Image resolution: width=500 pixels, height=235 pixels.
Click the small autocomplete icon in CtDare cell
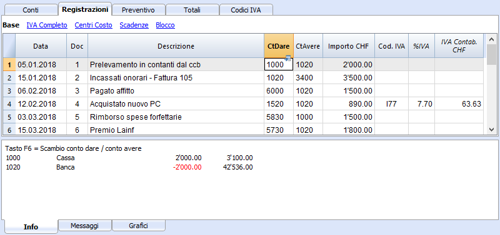point(288,58)
